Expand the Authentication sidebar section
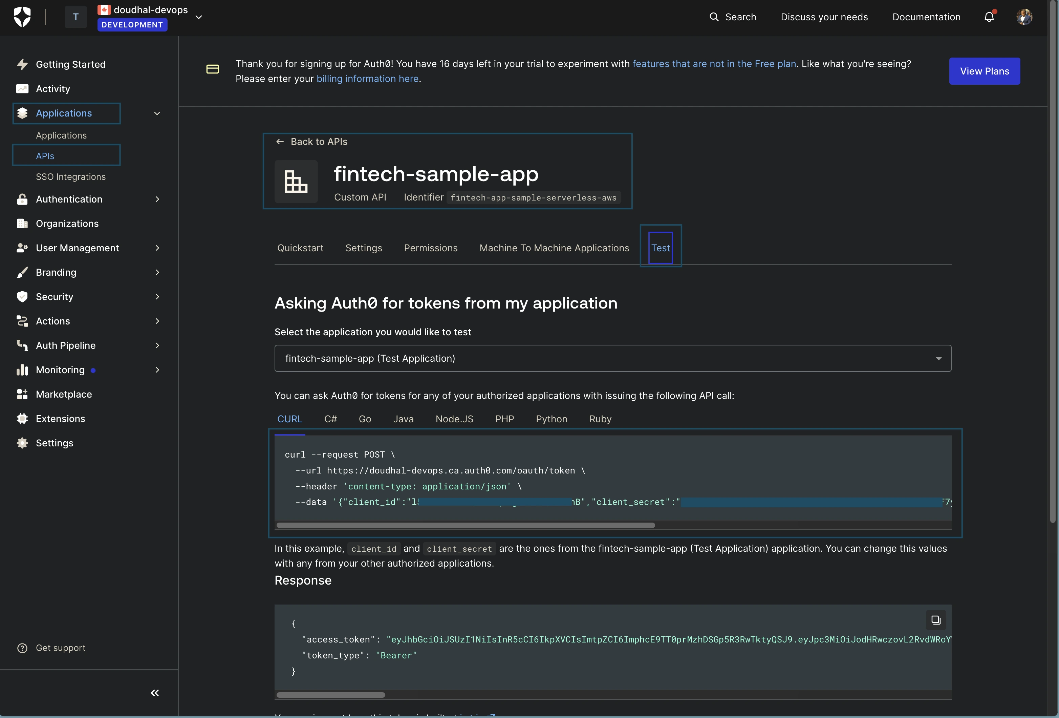This screenshot has height=718, width=1059. (x=157, y=199)
